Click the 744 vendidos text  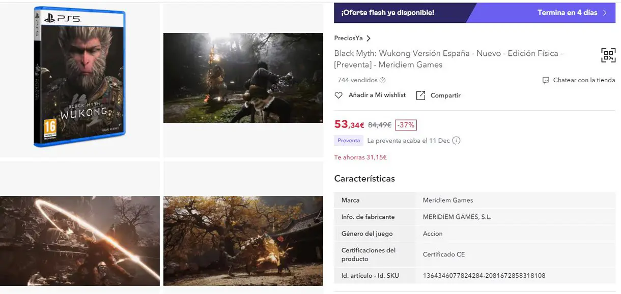357,80
